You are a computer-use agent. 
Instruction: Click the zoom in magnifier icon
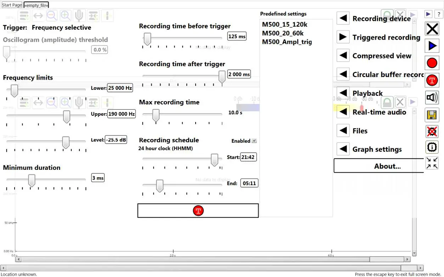coord(65,15)
